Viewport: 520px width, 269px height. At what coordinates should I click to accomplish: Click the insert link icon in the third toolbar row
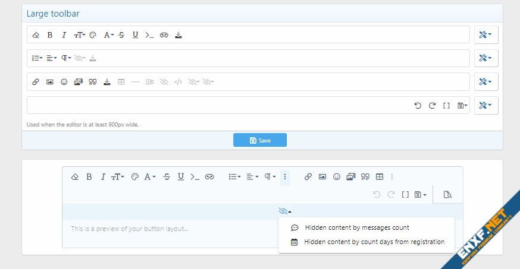pos(36,82)
